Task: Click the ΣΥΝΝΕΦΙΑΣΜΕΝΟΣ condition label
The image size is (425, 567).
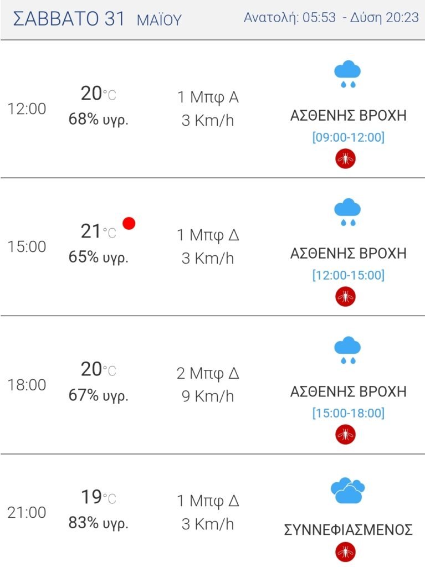Action: (348, 529)
